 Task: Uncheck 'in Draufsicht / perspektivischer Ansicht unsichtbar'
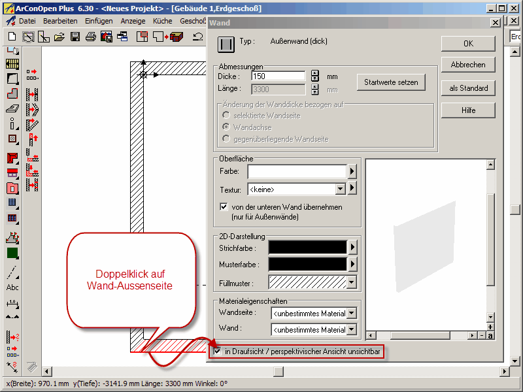point(218,351)
